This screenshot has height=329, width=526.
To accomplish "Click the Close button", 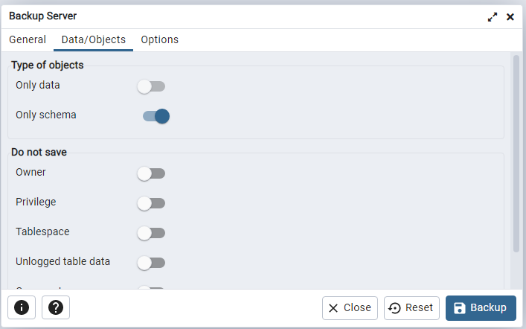I will (x=350, y=308).
